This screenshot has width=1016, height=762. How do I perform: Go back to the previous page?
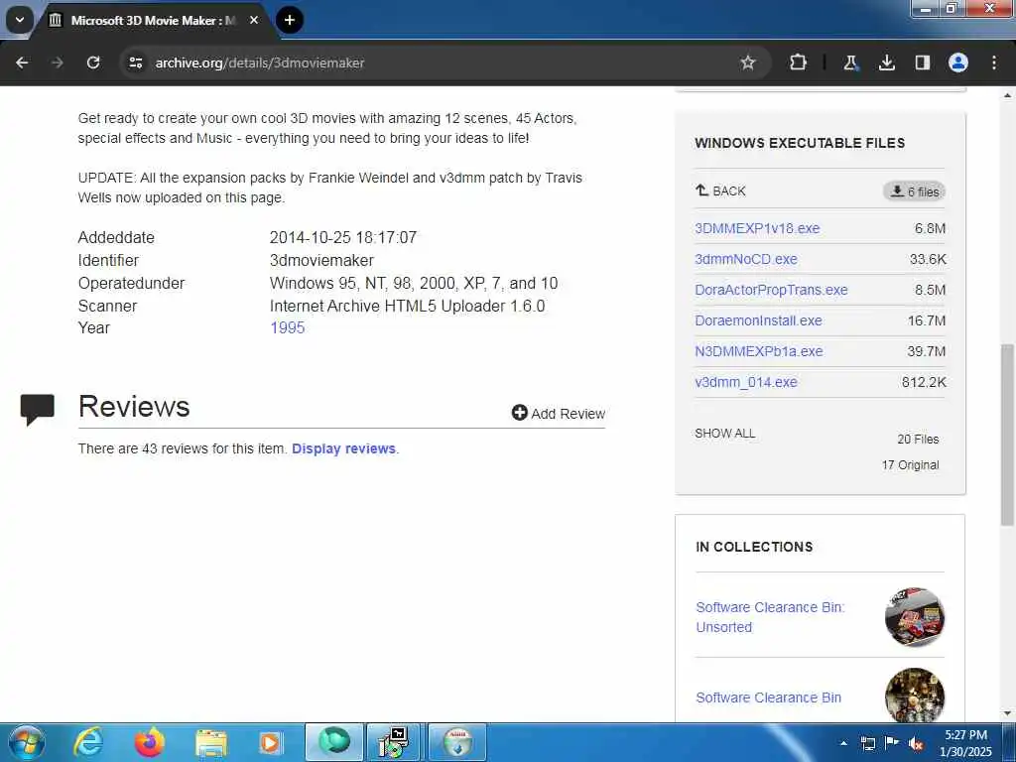[x=22, y=63]
